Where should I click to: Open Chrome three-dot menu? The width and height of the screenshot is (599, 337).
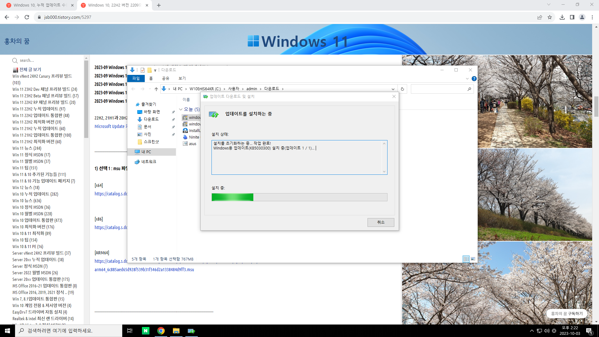(x=592, y=17)
